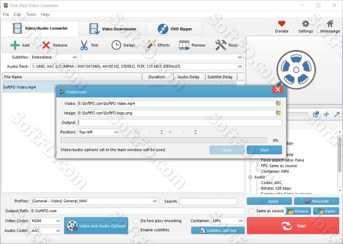The image size is (343, 244).
Task: Select Container: MP4 tree item
Action: [x=275, y=171]
